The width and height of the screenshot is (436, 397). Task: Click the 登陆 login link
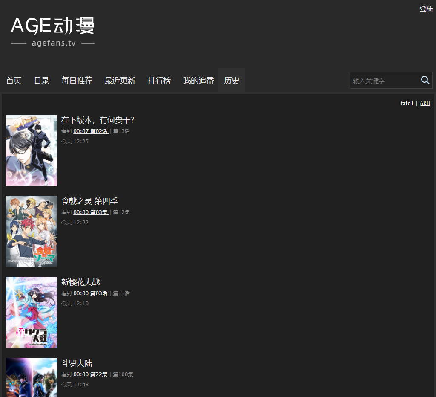426,9
